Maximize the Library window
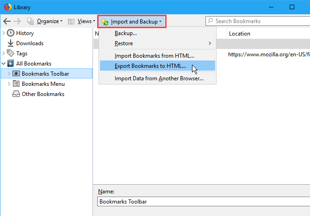The height and width of the screenshot is (216, 310). click(x=292, y=7)
